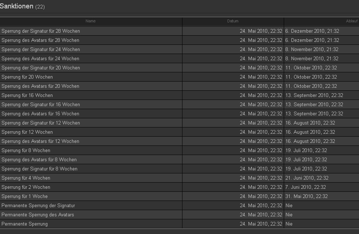Screen dimensions: 359x234
Task: Select the Sperrung für 1 Woche row
Action: (25, 197)
